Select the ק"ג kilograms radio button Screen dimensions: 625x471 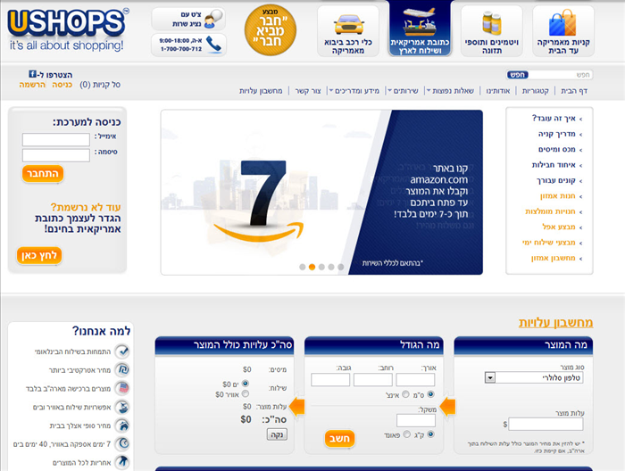pyautogui.click(x=430, y=434)
